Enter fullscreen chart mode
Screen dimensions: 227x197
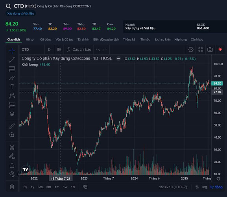[200, 50]
